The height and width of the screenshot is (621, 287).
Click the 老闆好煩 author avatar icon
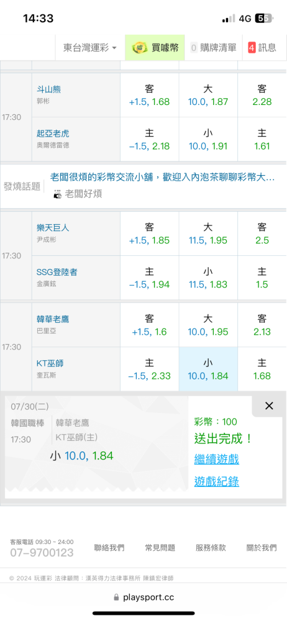click(x=58, y=194)
